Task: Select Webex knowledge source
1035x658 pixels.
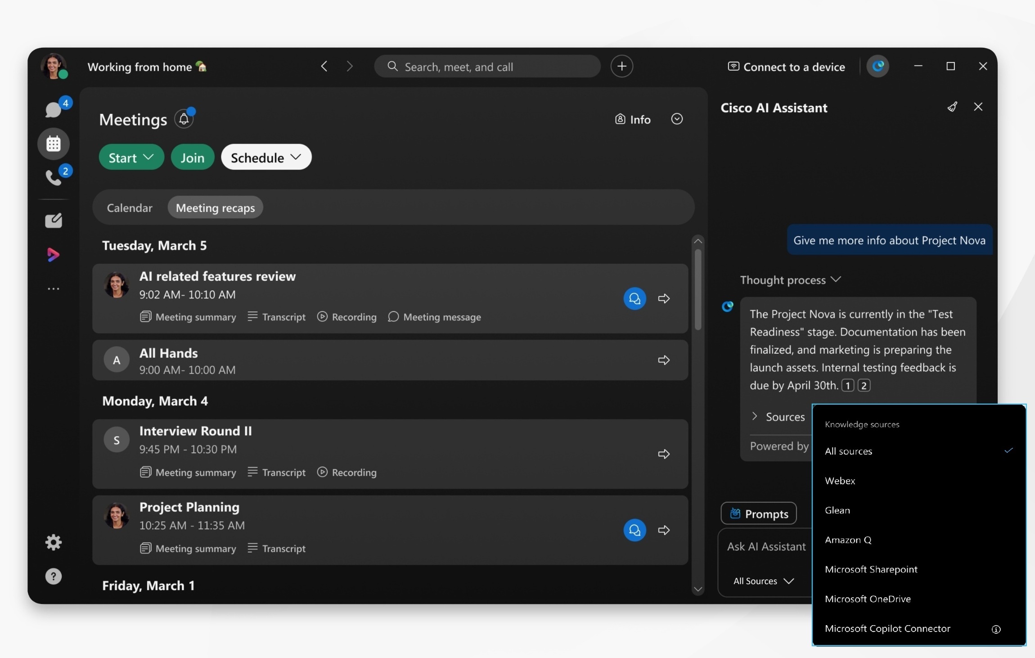Action: click(919, 481)
